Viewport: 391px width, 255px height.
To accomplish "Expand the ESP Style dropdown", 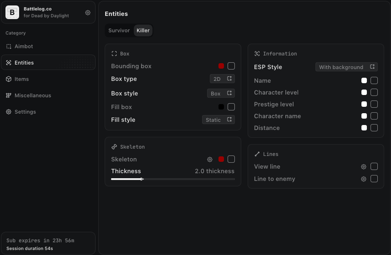I will [346, 67].
